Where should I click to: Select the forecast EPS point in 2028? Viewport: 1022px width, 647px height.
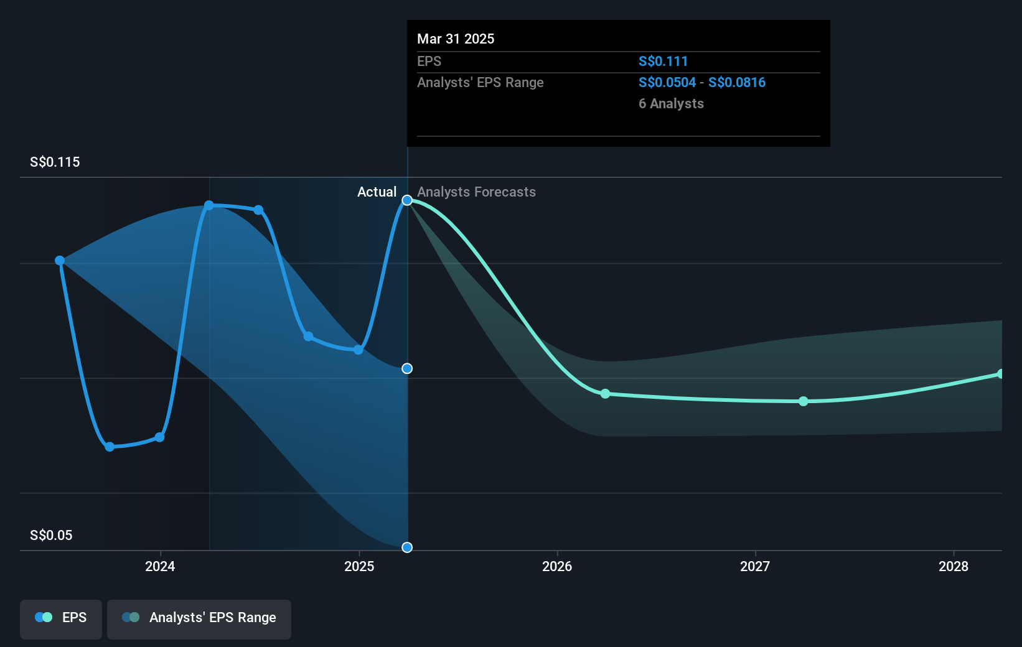(1001, 374)
